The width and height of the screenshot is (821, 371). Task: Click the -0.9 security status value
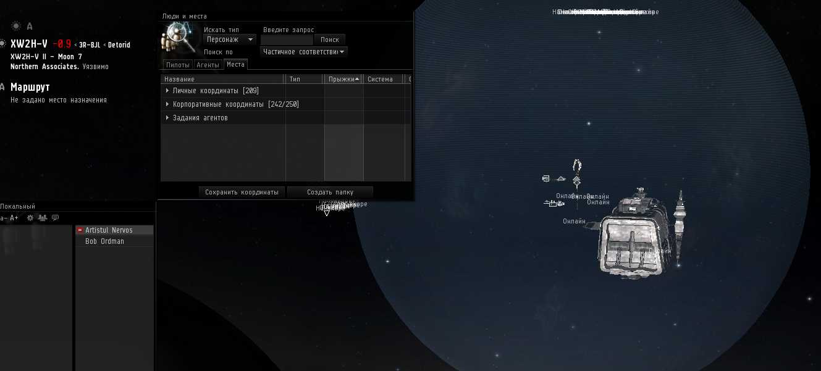[x=62, y=44]
